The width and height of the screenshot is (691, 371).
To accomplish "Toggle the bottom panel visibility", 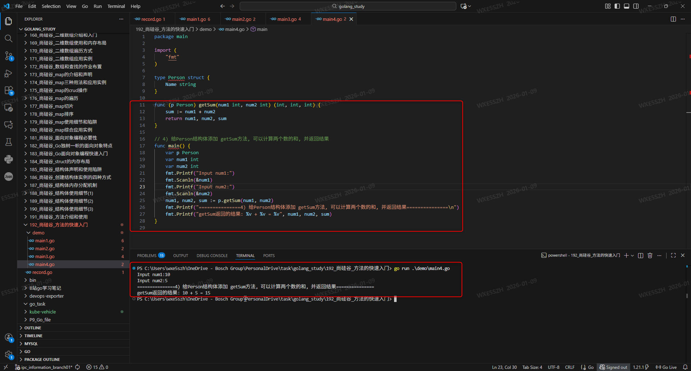I will 627,6.
